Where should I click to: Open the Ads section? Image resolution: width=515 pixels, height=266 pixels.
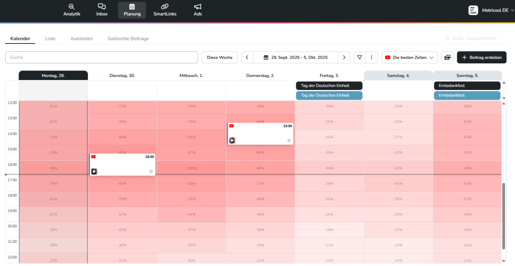[198, 10]
